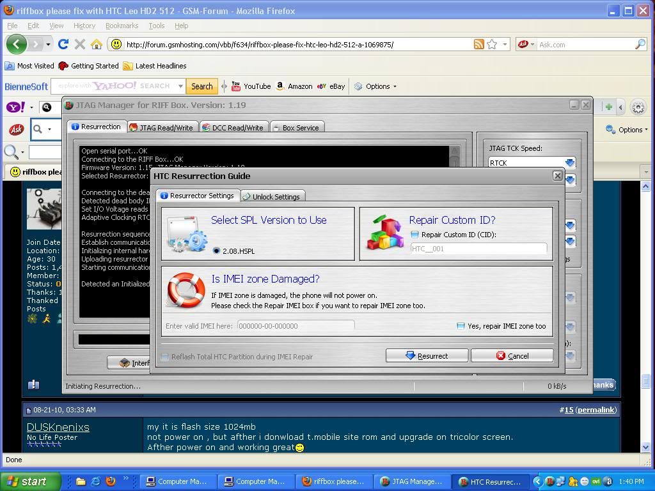Click the Yahoo Search button
Image resolution: width=655 pixels, height=491 pixels.
coord(201,86)
